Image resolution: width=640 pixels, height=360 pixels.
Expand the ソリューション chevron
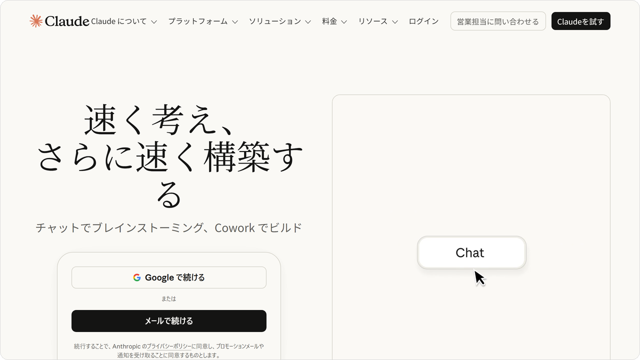[x=308, y=22]
